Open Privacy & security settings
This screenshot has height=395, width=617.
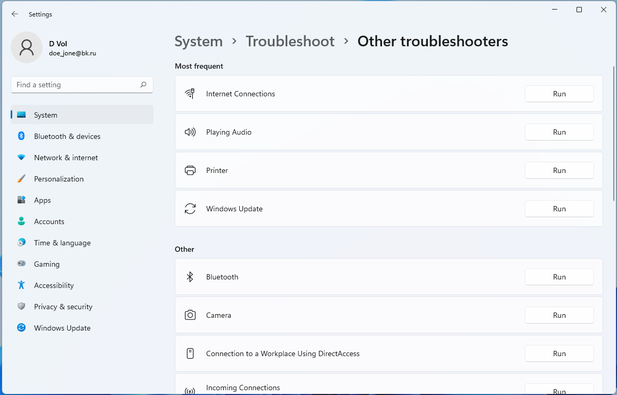click(x=82, y=306)
